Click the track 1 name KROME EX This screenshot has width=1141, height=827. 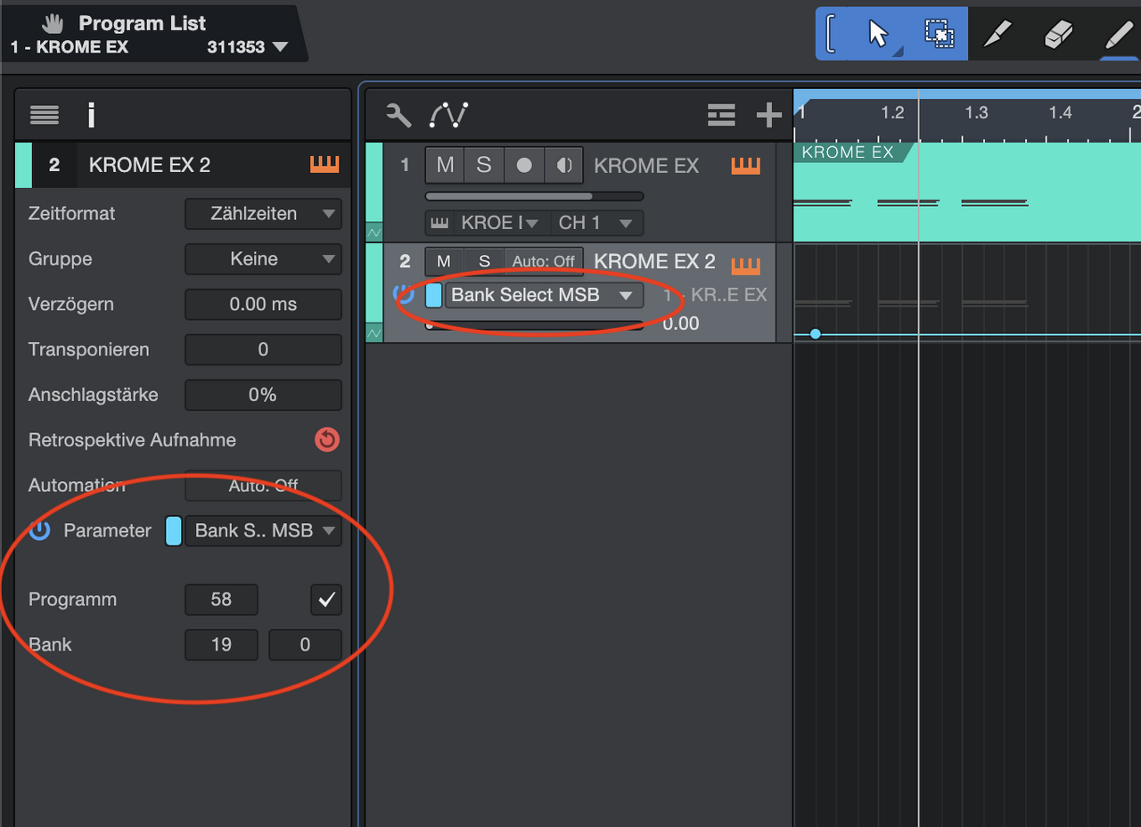(646, 166)
